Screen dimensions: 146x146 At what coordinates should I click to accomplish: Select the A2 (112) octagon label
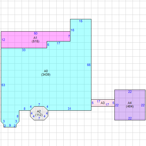click(39, 113)
